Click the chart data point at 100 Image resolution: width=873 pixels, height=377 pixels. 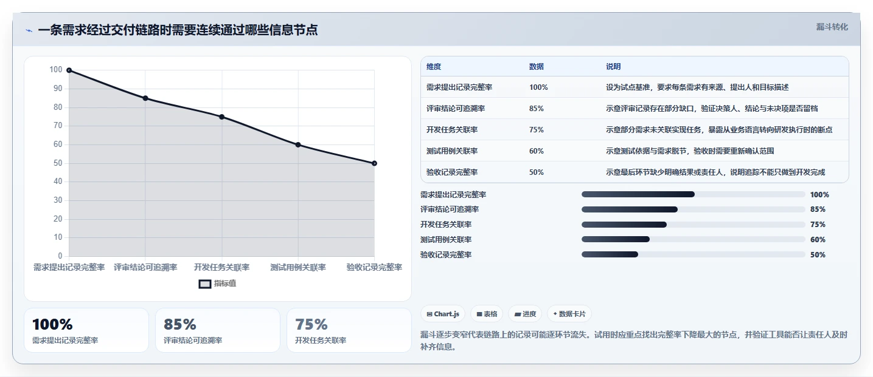(69, 70)
